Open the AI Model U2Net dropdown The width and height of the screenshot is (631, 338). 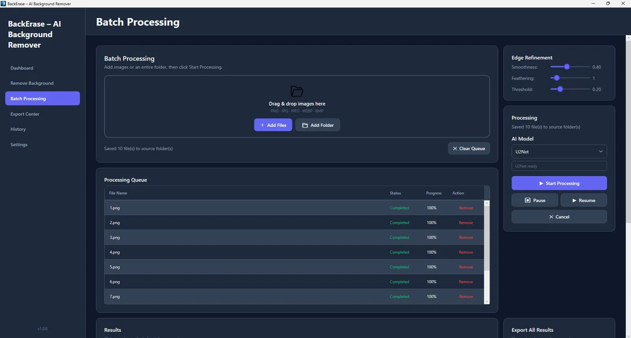[559, 152]
